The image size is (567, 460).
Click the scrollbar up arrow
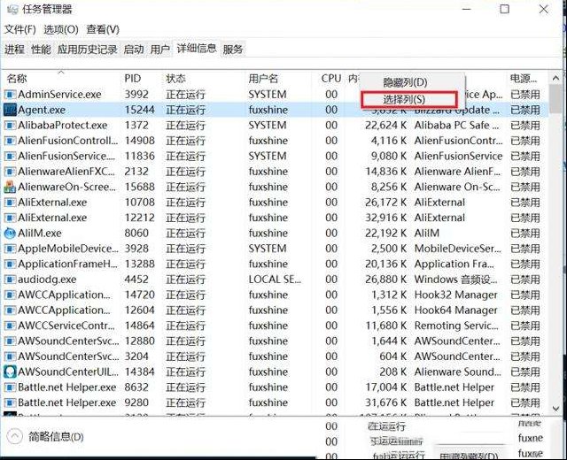(555, 78)
